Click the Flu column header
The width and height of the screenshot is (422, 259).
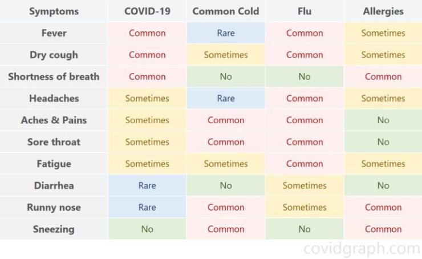(x=305, y=11)
